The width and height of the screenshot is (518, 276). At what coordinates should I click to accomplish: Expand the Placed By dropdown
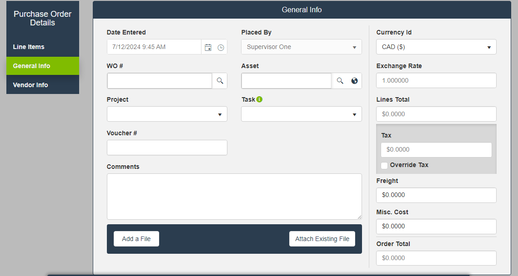point(301,47)
